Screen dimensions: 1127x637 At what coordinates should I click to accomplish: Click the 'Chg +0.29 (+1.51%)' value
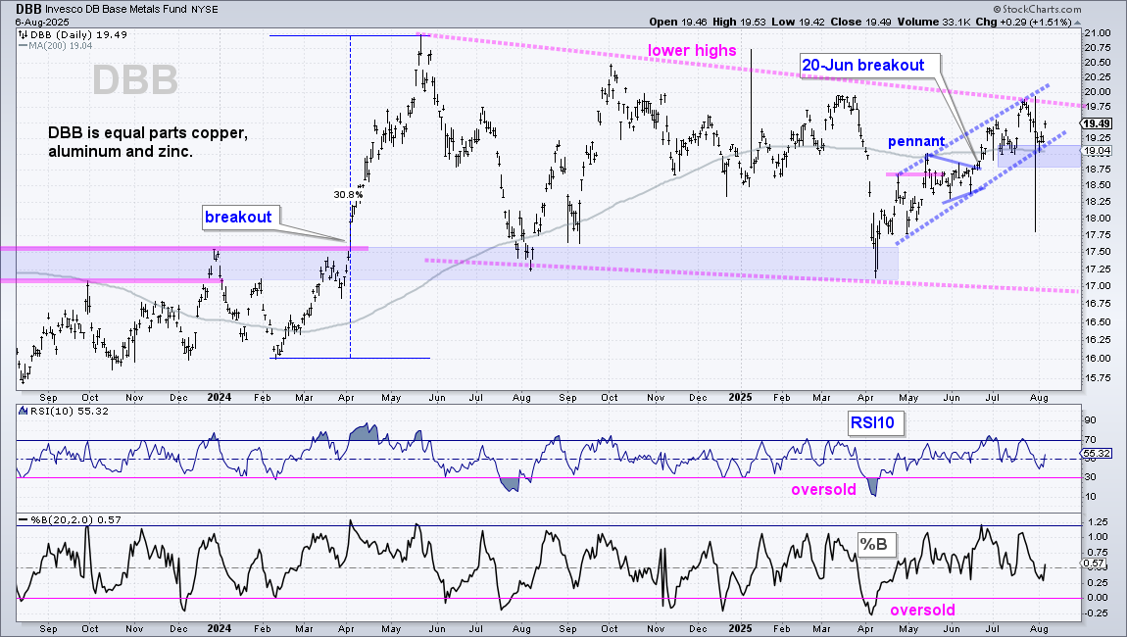pos(1025,22)
